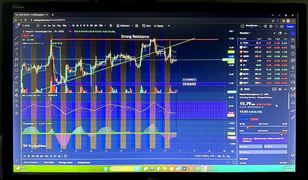Delete drawings with the trash icon
308x180 pixels.
(x=17, y=113)
